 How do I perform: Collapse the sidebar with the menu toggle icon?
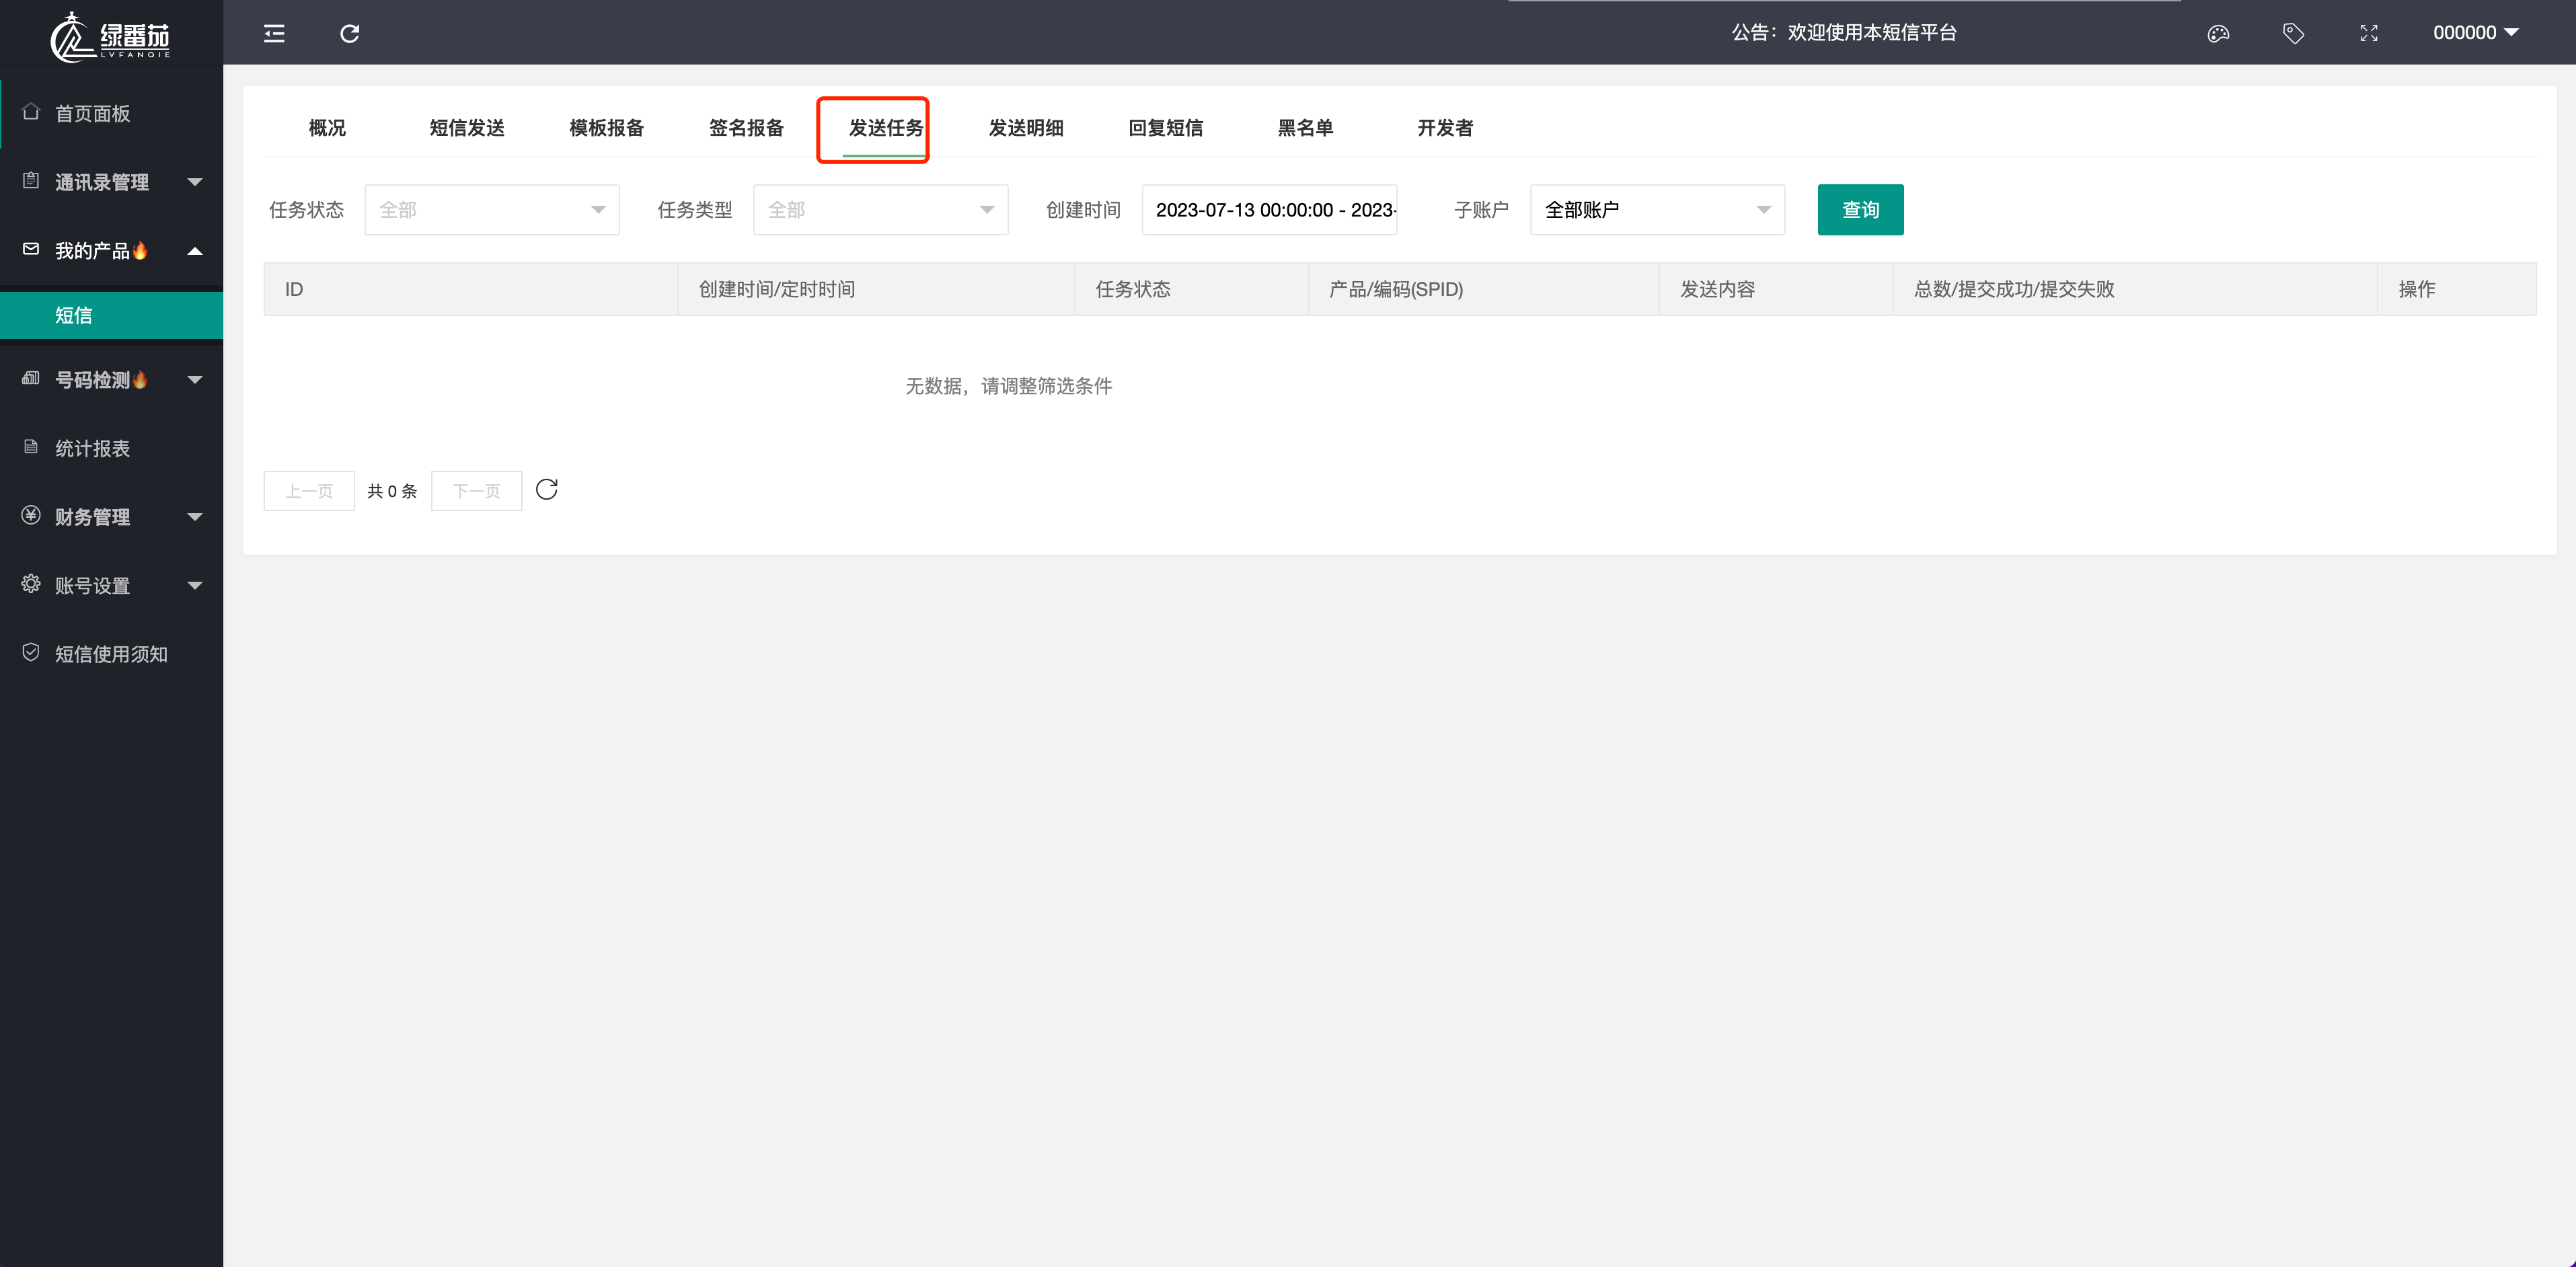[274, 33]
